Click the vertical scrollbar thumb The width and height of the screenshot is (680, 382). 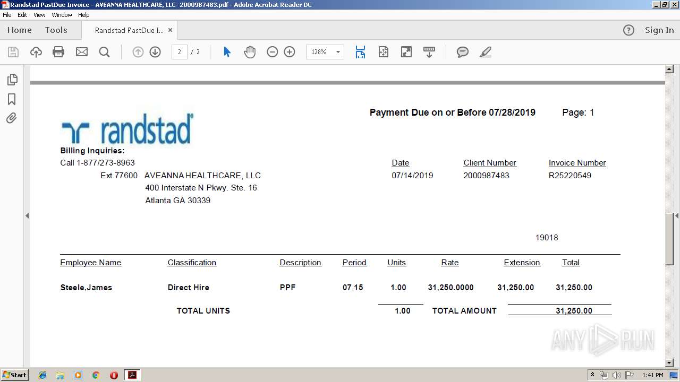click(669, 238)
